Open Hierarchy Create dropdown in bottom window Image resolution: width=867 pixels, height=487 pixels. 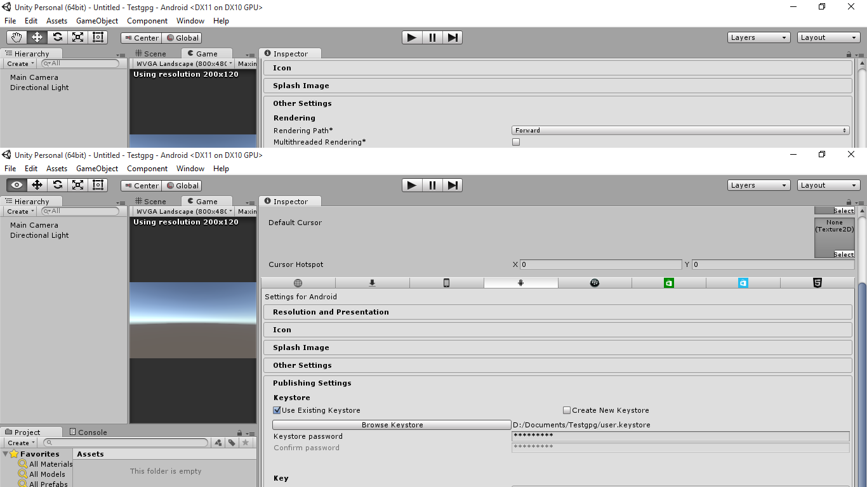(x=20, y=211)
